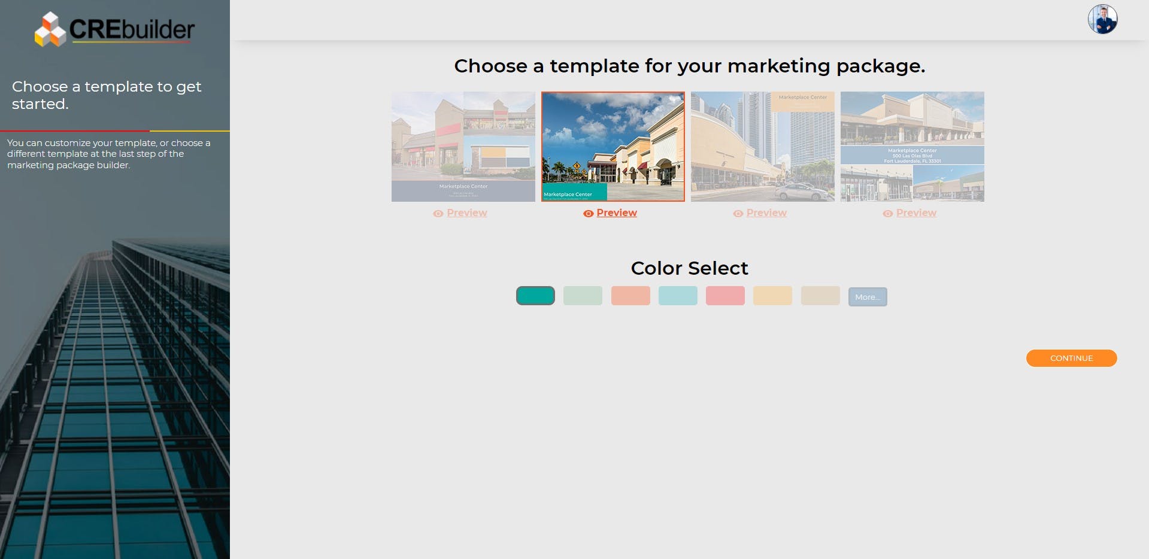Click eye icon under selected second template
Viewport: 1149px width, 559px height.
point(588,214)
